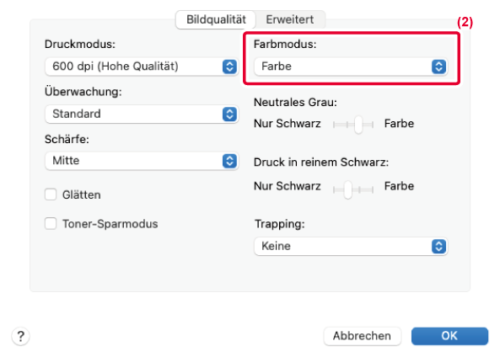500x357 pixels.
Task: Click the help question mark icon
Action: (x=21, y=336)
